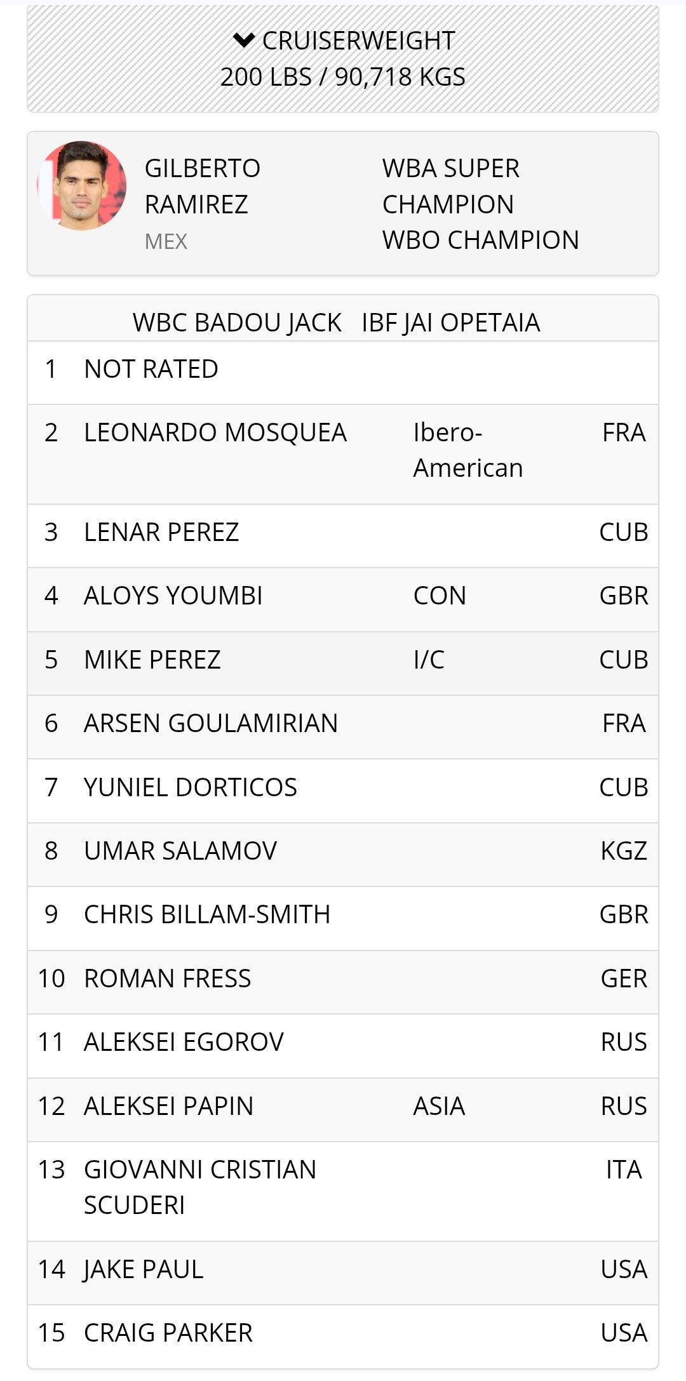Select Giovanni Cristian Scuderi's entry

click(343, 1191)
